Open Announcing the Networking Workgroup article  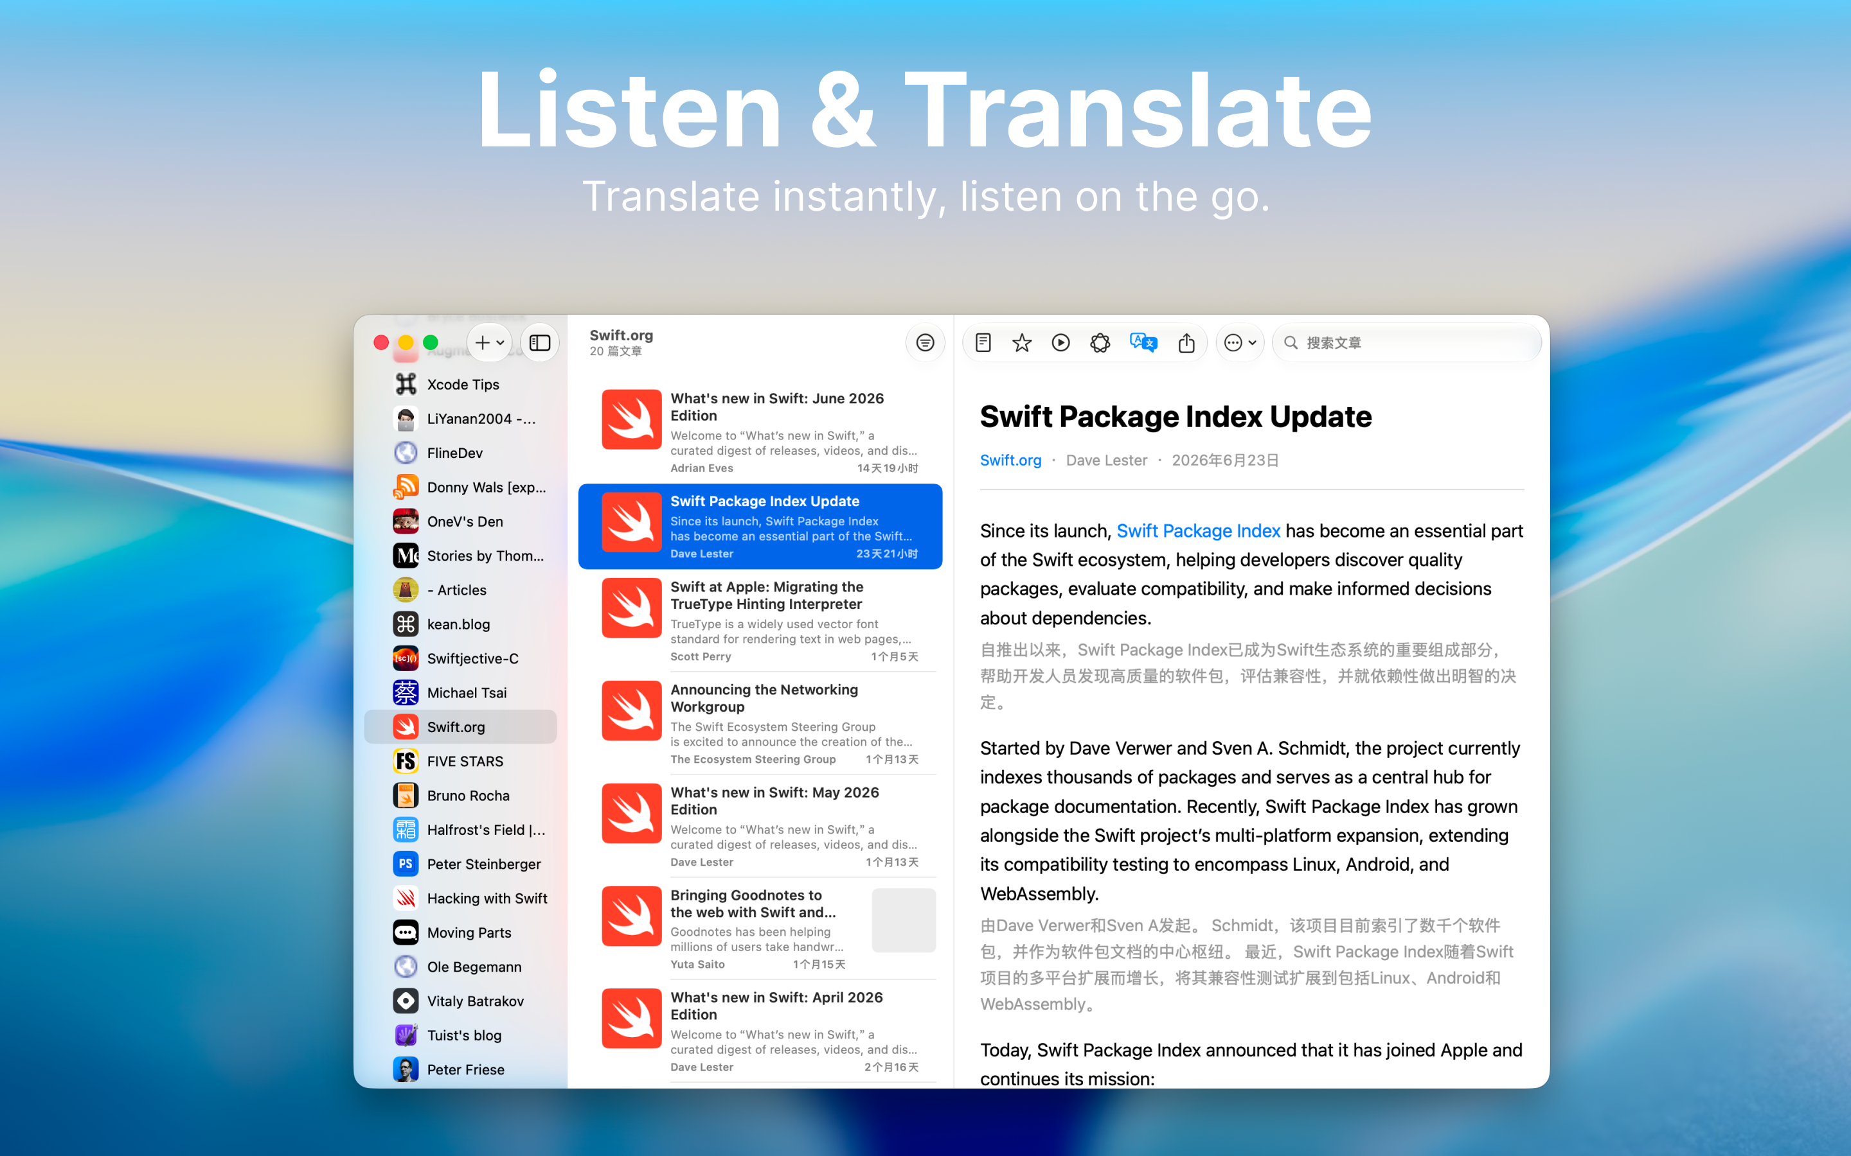click(x=760, y=723)
